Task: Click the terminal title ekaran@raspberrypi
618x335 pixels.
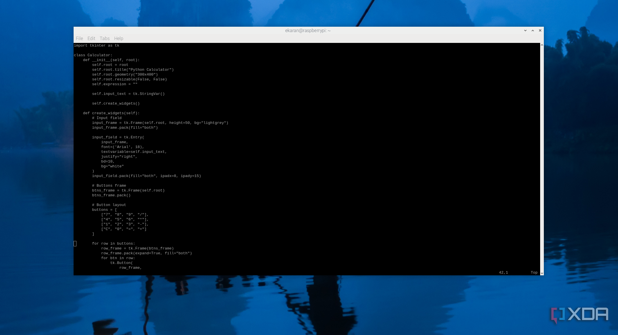Action: [x=308, y=30]
